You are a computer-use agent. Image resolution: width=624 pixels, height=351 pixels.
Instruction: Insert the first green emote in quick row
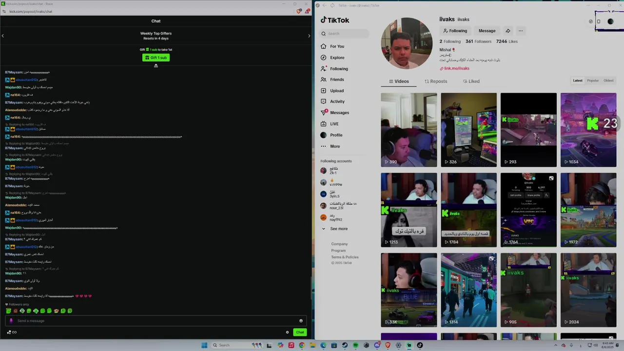8,311
